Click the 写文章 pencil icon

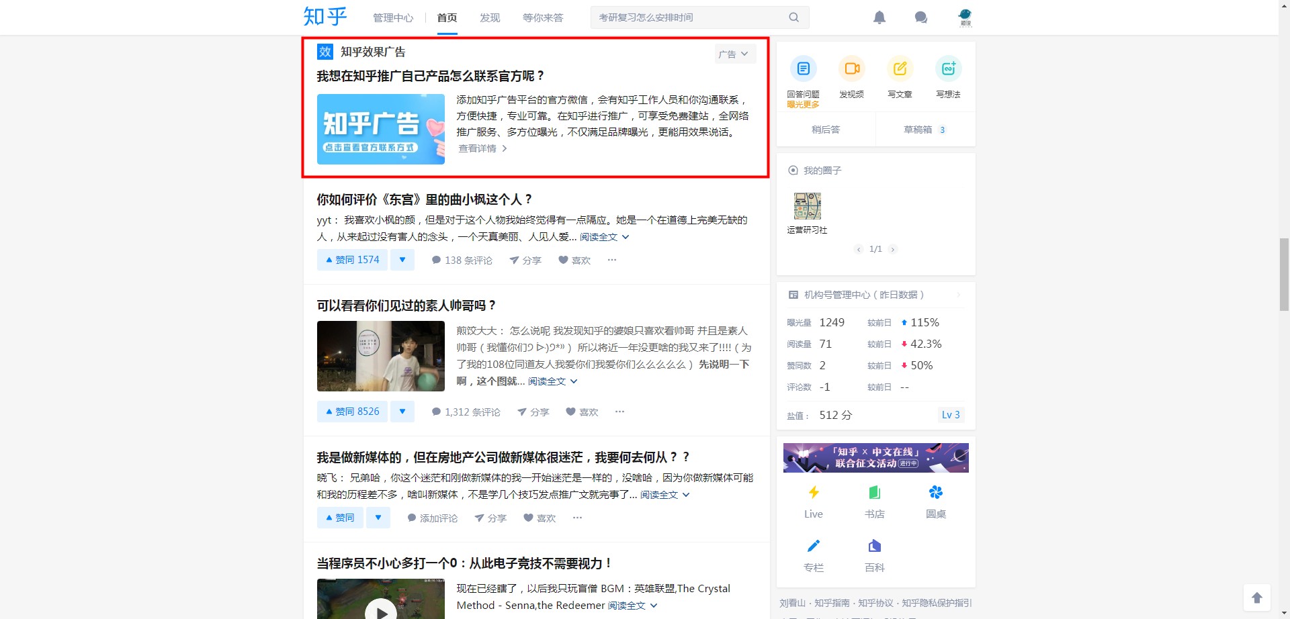point(900,68)
